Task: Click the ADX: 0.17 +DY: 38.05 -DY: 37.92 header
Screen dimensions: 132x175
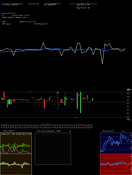Action: 16,134
